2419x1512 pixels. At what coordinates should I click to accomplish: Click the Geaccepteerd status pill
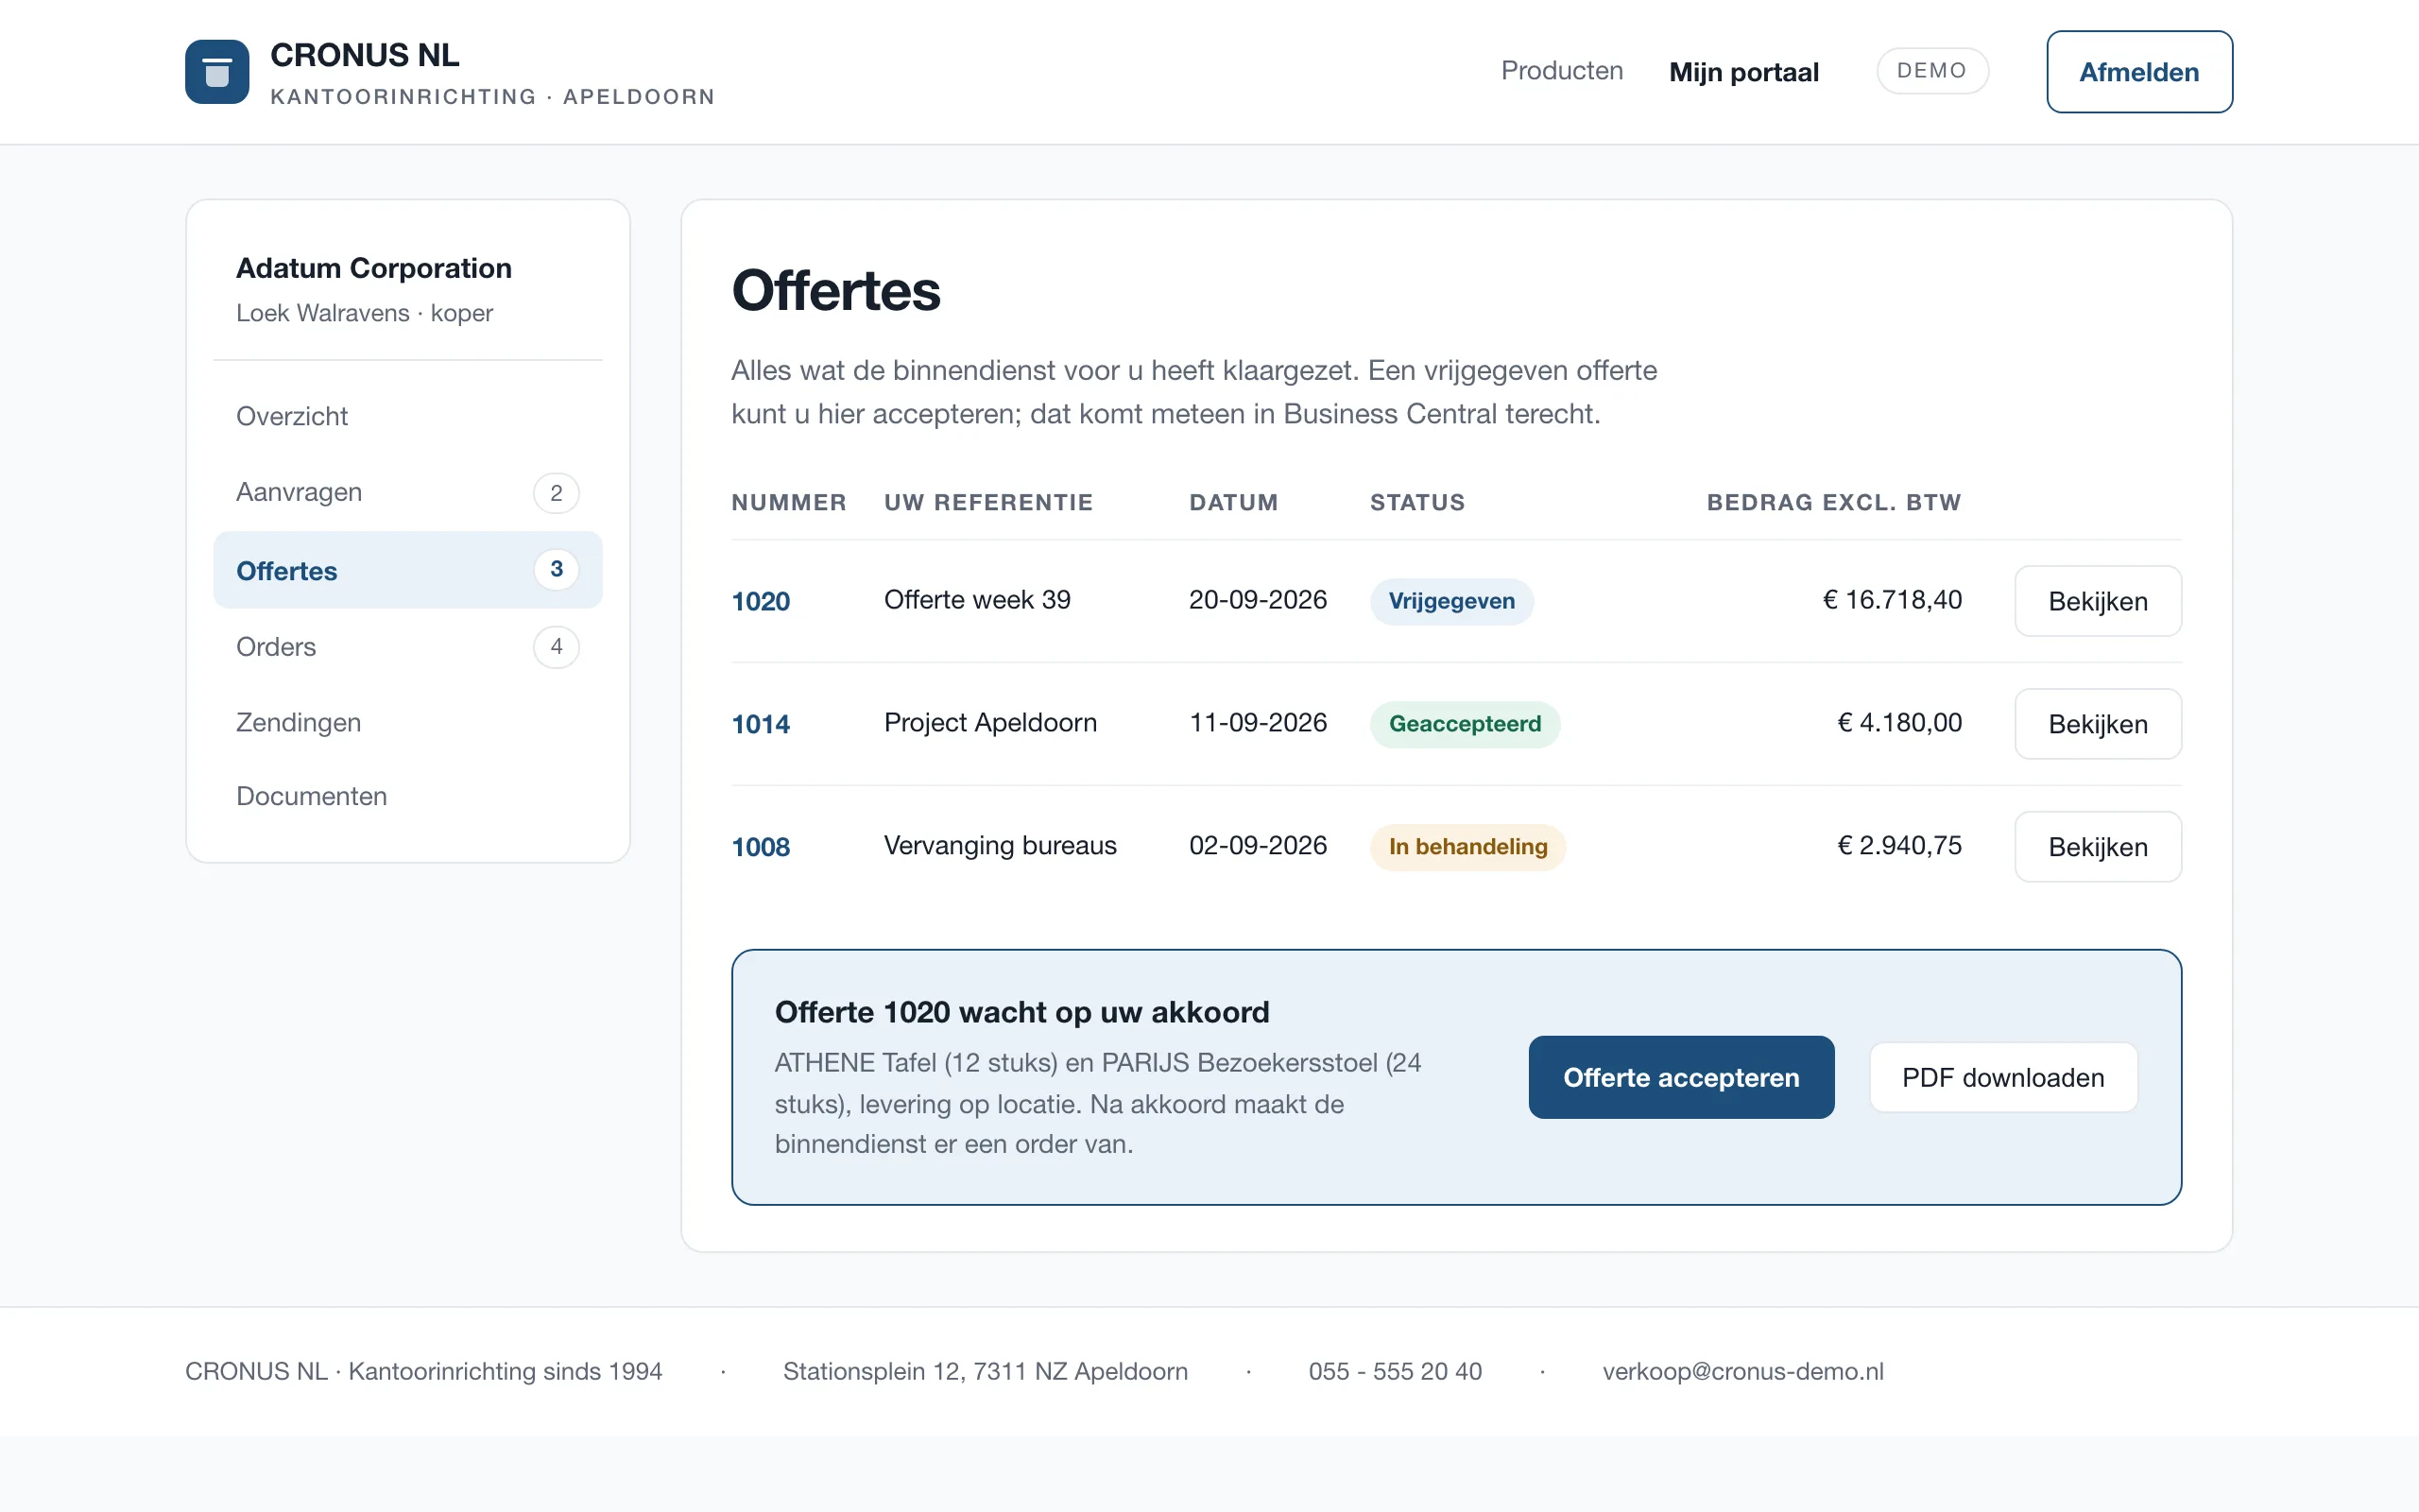tap(1465, 724)
